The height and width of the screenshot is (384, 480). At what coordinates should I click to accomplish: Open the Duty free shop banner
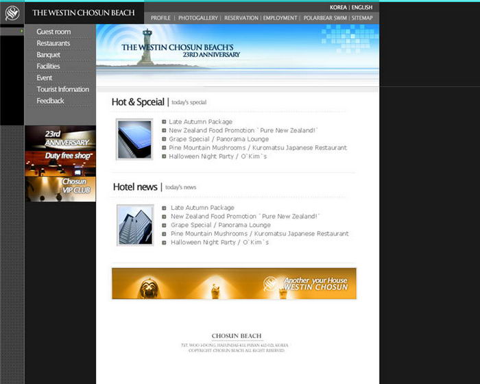tap(60, 158)
